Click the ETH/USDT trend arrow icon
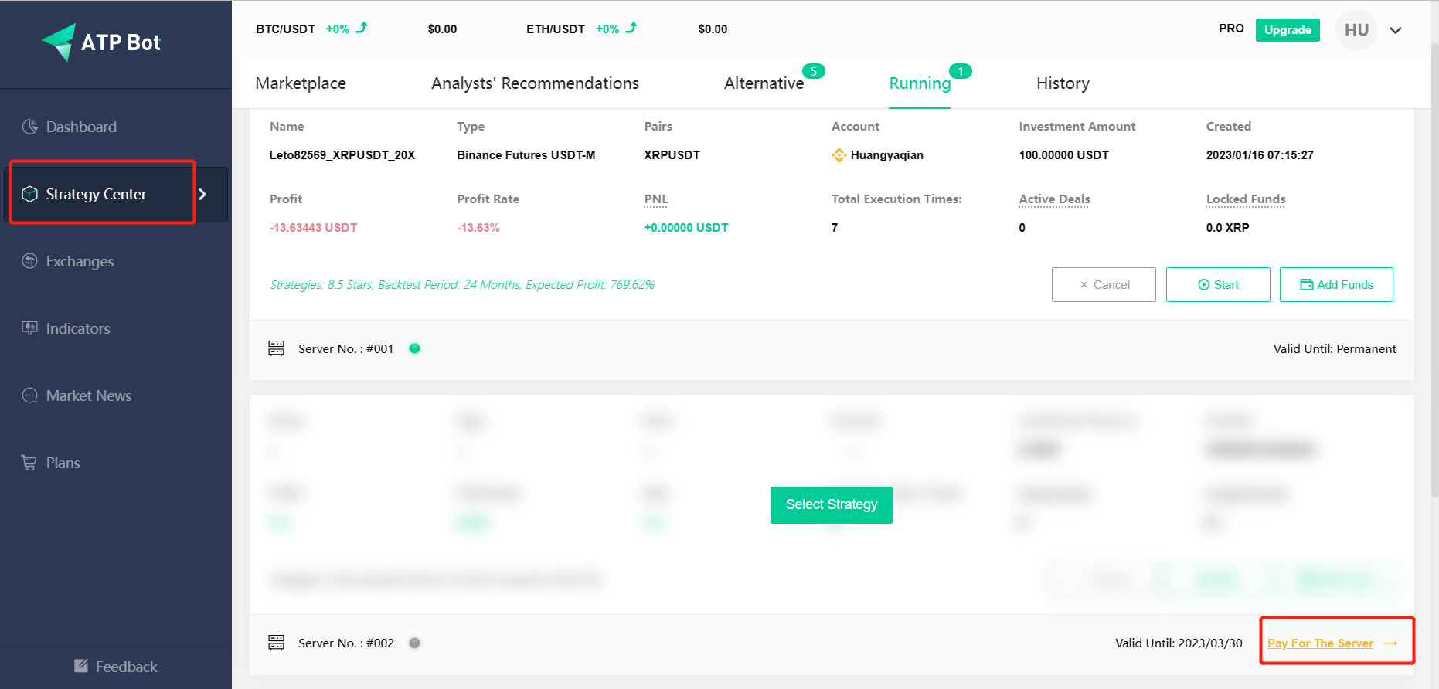The width and height of the screenshot is (1439, 689). click(631, 28)
